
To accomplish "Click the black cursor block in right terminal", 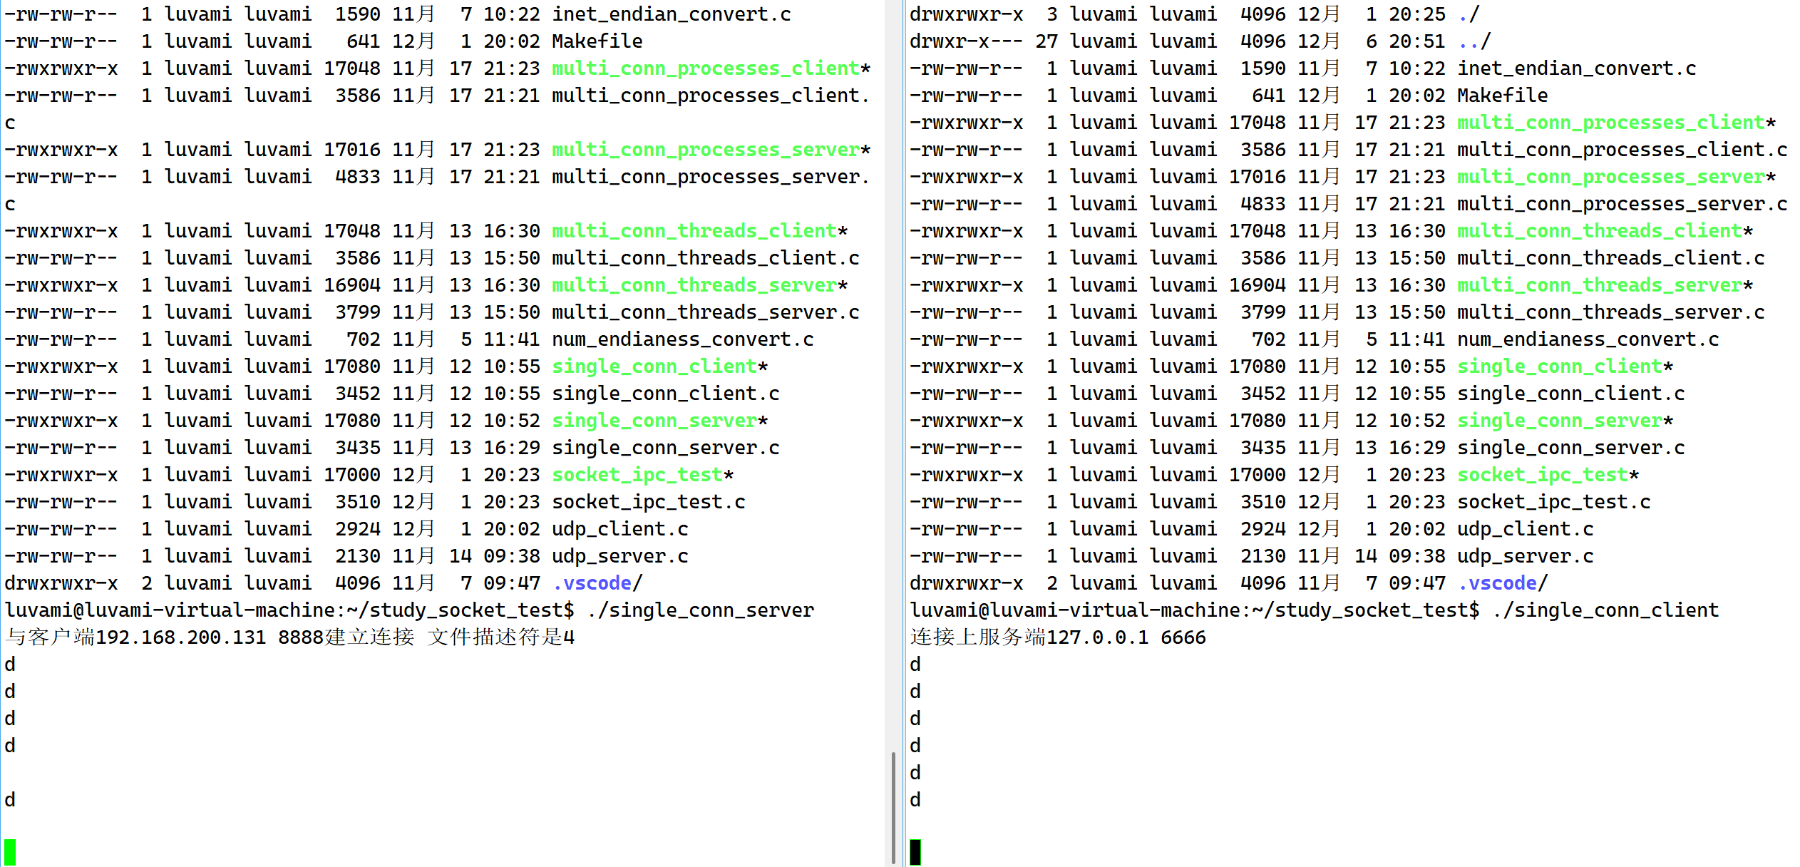I will 915,852.
